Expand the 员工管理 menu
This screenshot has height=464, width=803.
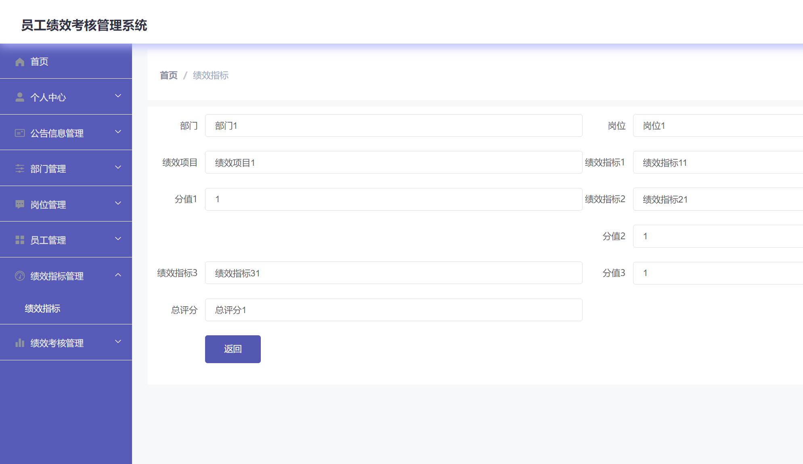[118, 239]
